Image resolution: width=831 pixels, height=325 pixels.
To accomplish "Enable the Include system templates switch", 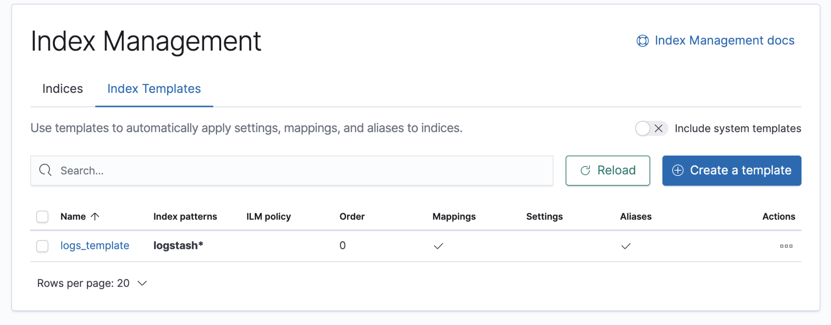I will point(651,129).
